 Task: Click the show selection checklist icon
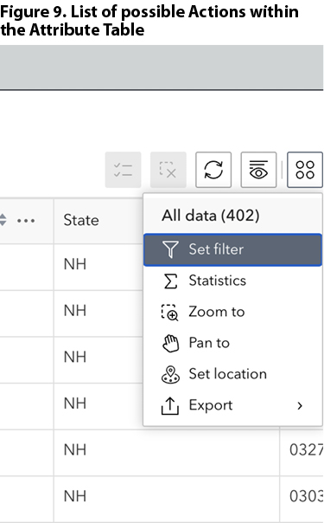123,170
